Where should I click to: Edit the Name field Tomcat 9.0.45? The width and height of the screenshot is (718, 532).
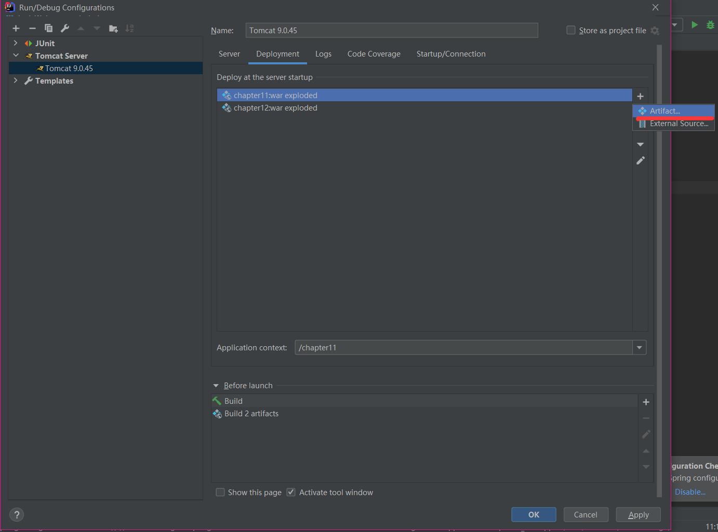tap(392, 31)
